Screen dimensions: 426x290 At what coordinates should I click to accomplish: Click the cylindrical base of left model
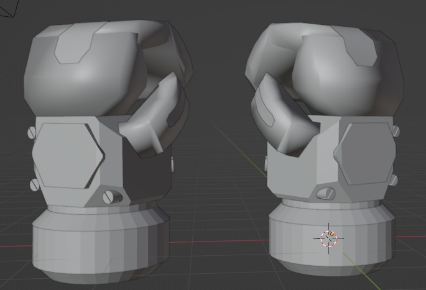[101, 244]
